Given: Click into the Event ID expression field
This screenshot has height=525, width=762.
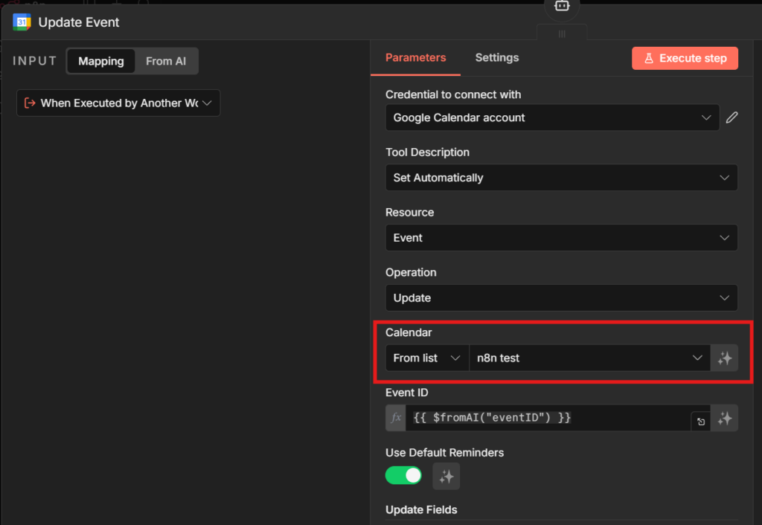Looking at the screenshot, I should [547, 418].
